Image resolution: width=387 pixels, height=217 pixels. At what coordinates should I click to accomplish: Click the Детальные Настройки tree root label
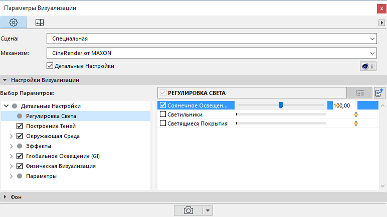click(x=51, y=106)
